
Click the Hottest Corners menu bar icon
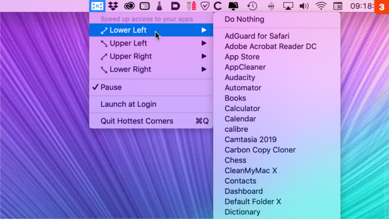click(x=97, y=6)
